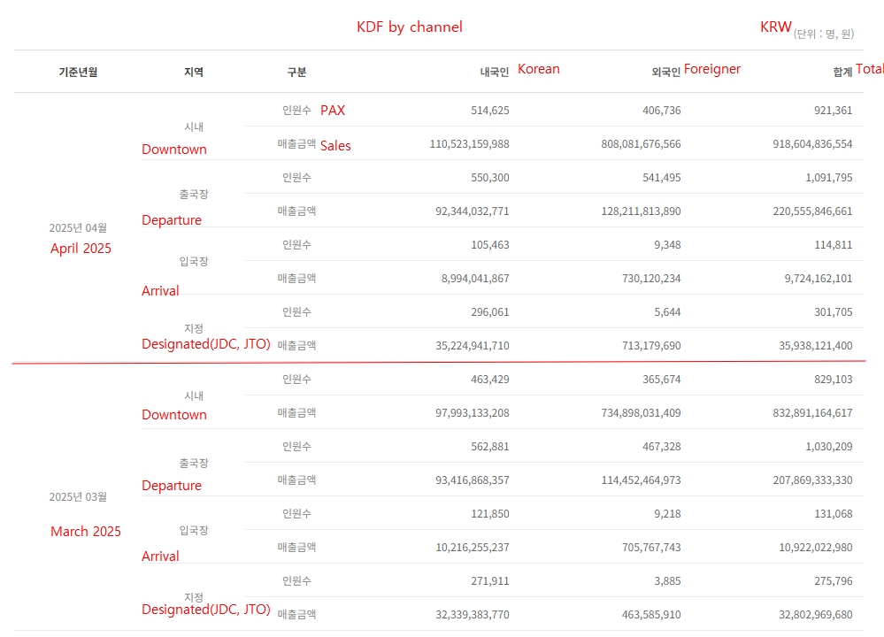
Task: Select April Departure region label
Action: (172, 220)
